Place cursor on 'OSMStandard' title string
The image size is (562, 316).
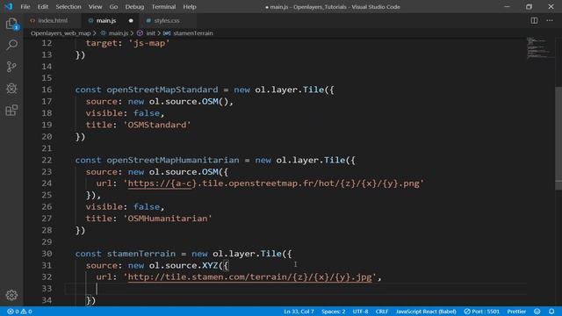pyautogui.click(x=157, y=125)
